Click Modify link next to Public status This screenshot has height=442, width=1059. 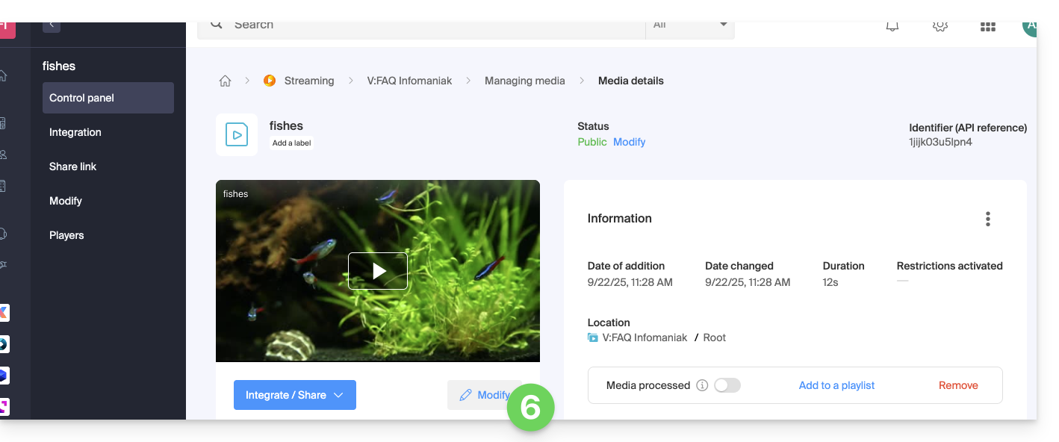tap(629, 142)
